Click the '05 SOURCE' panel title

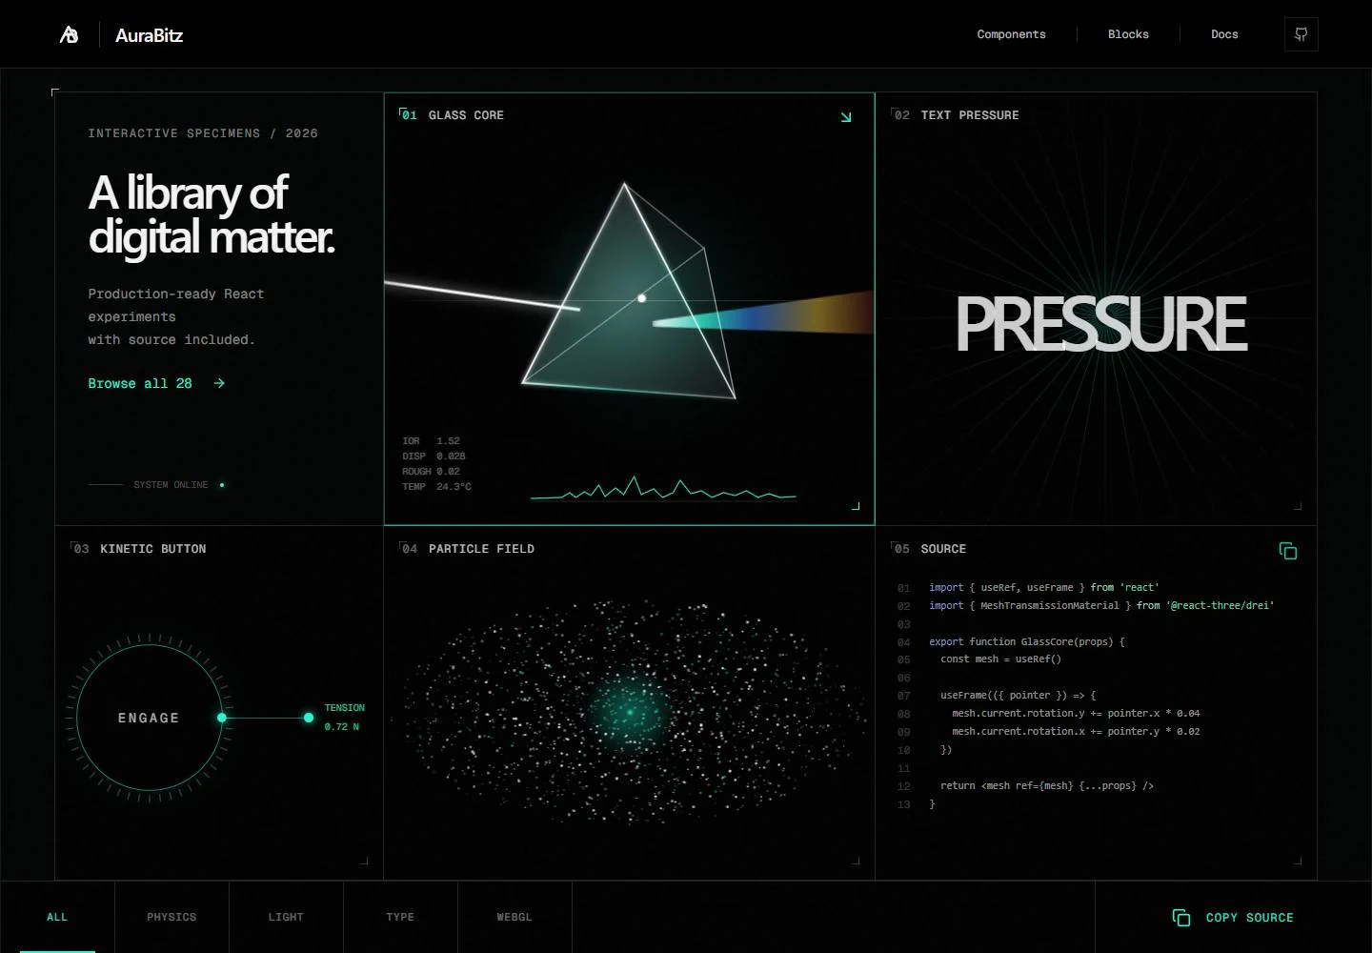point(930,549)
